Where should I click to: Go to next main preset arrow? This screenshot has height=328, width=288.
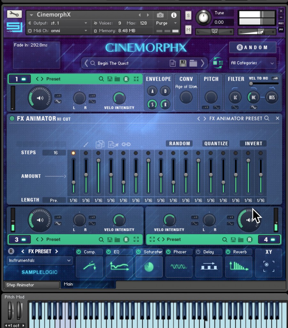click(x=202, y=63)
